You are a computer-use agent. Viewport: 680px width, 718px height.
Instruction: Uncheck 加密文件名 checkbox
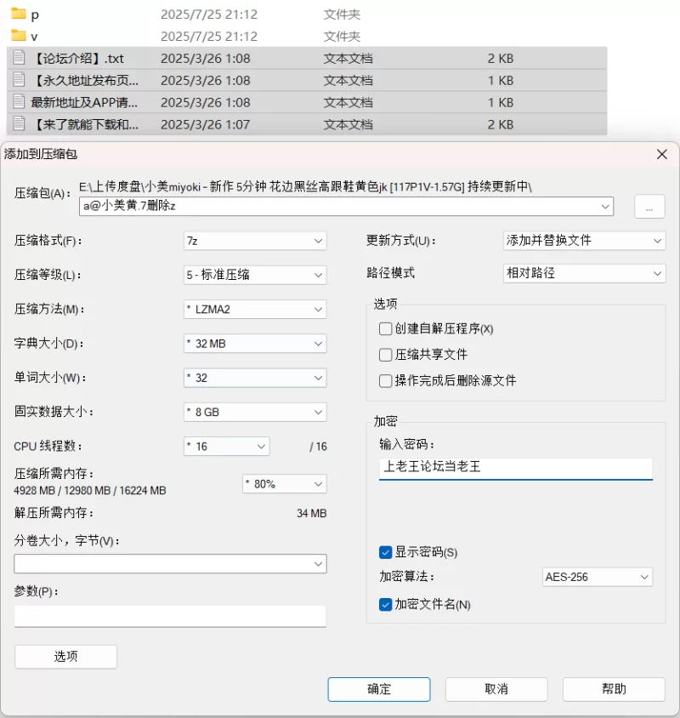tap(385, 605)
